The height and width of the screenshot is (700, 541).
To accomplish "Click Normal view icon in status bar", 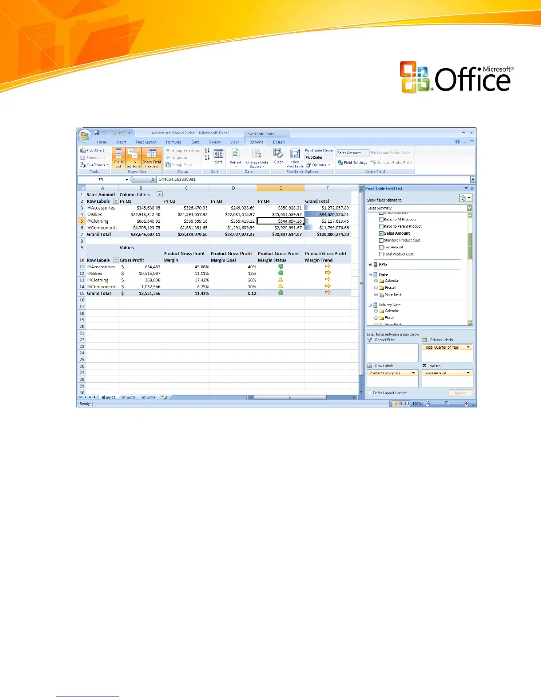I will click(x=394, y=404).
